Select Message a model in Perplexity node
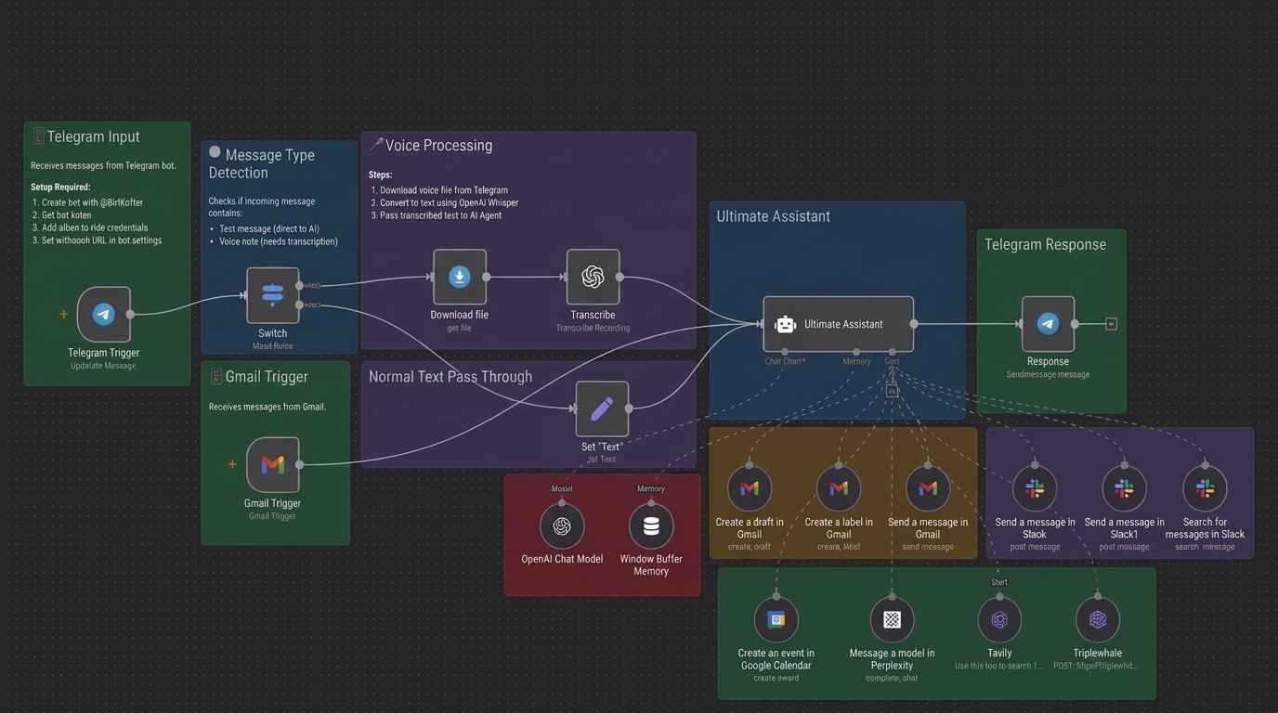The height and width of the screenshot is (713, 1278). tap(892, 619)
